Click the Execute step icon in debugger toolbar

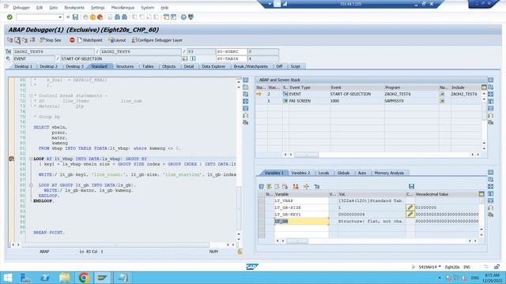(17, 40)
